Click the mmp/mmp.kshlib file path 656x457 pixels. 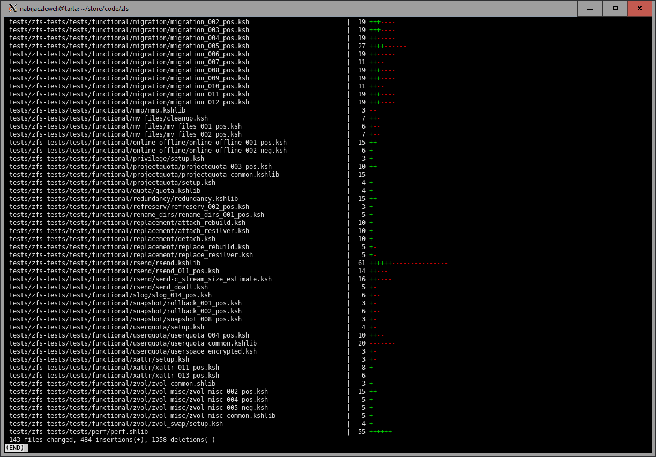click(x=98, y=110)
